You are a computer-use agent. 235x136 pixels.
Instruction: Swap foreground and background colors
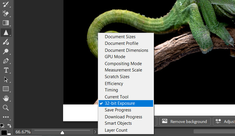pos(9,126)
